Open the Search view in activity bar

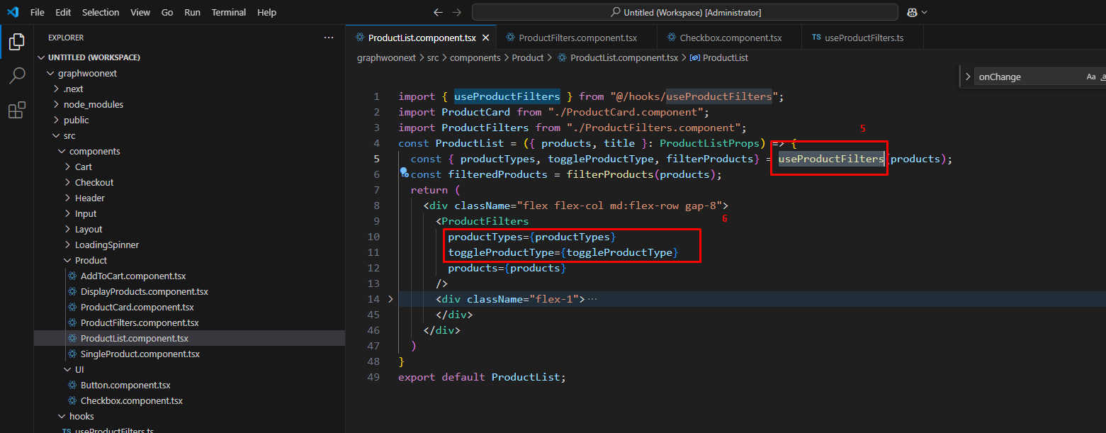coord(16,76)
